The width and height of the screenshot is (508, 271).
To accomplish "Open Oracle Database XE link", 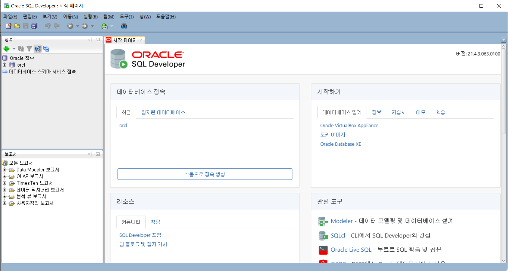I will 341,144.
